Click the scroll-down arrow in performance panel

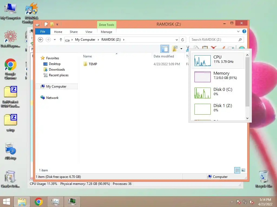click(x=247, y=118)
